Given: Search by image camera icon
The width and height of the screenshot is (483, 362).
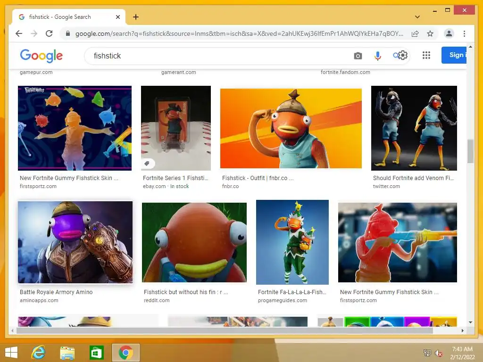Looking at the screenshot, I should click(358, 56).
